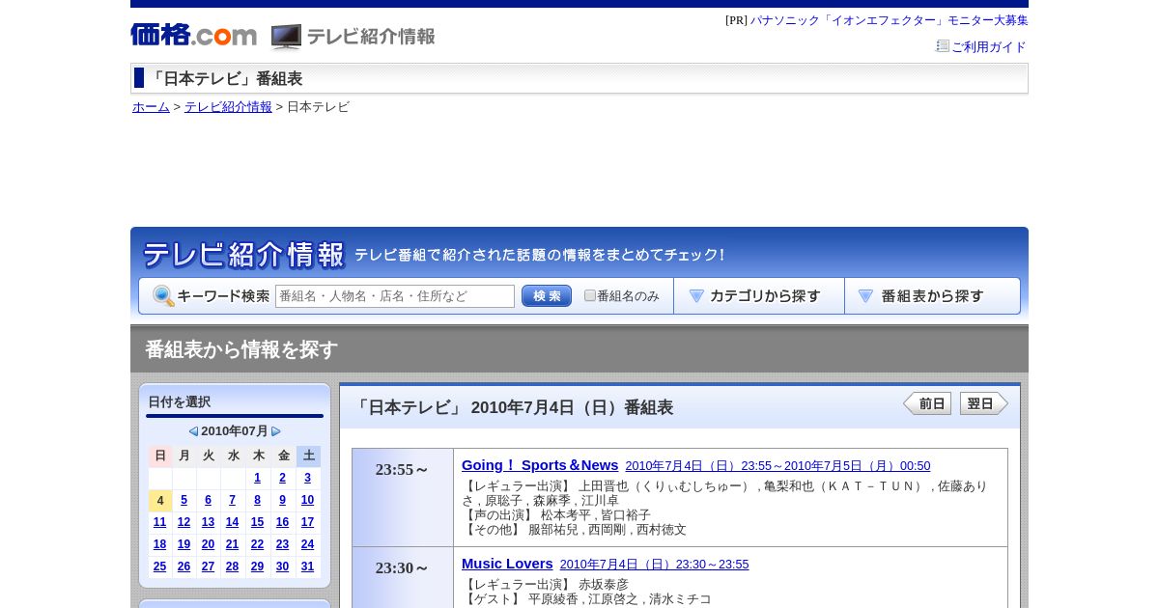Select July 26 in the calendar

point(184,567)
